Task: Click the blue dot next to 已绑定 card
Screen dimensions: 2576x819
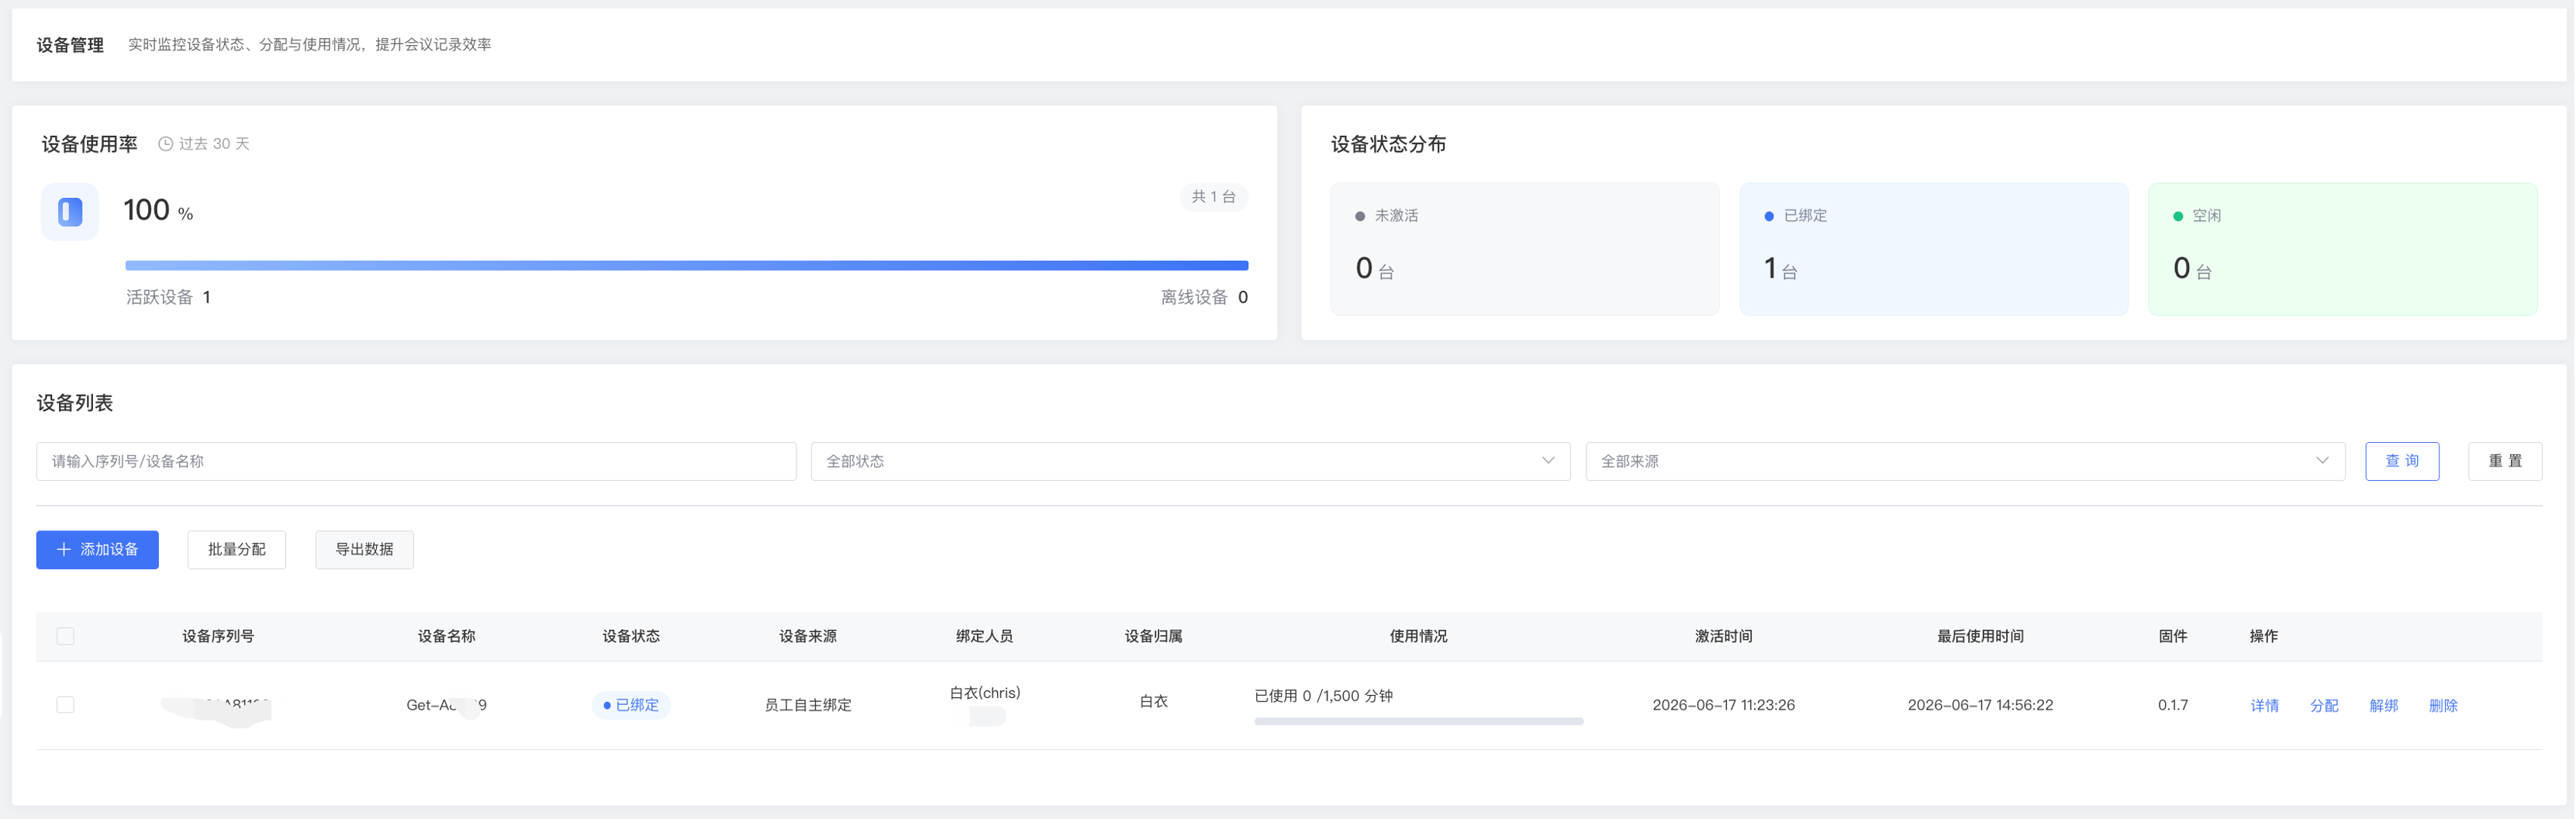Action: pyautogui.click(x=1769, y=216)
